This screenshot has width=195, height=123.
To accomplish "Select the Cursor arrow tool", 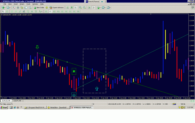I will tap(3, 11).
